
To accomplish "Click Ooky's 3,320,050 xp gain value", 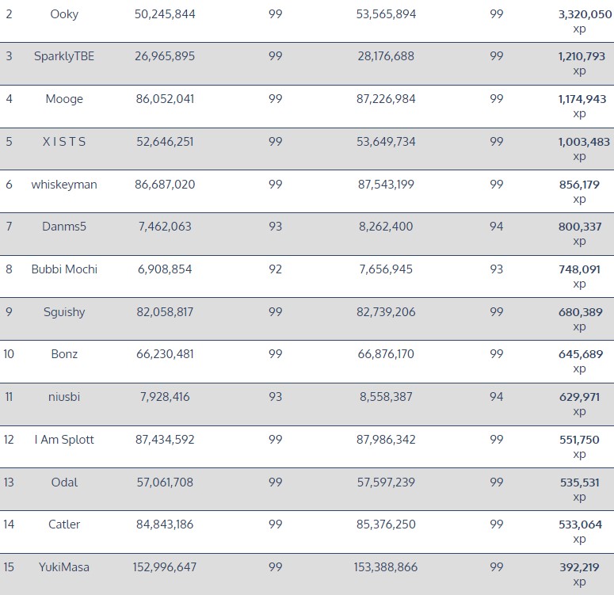I will 585,14.
